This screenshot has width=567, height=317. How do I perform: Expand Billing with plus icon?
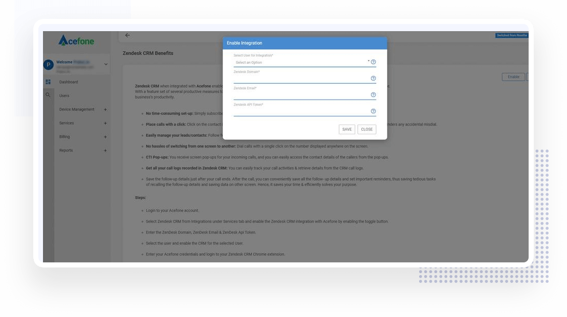[105, 137]
